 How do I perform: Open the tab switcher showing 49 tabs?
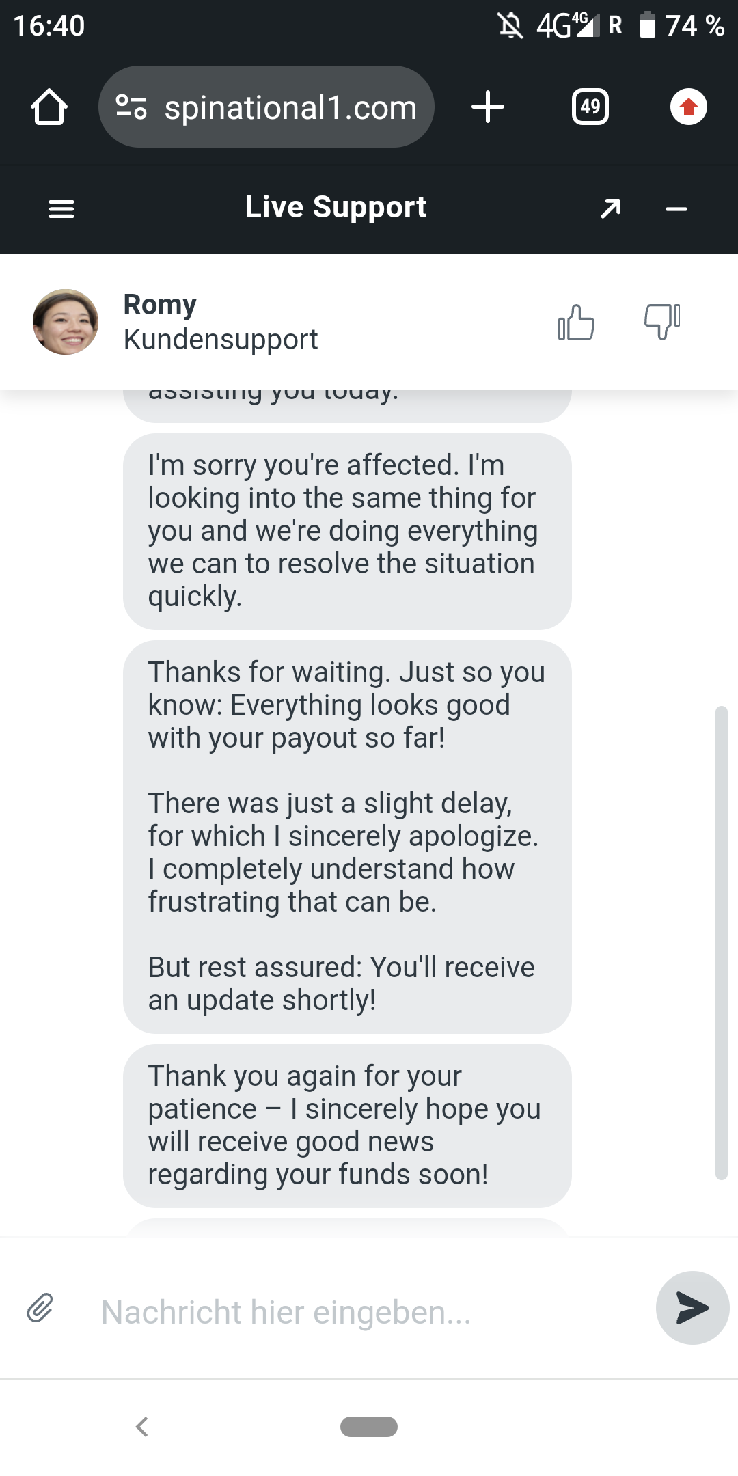(590, 107)
